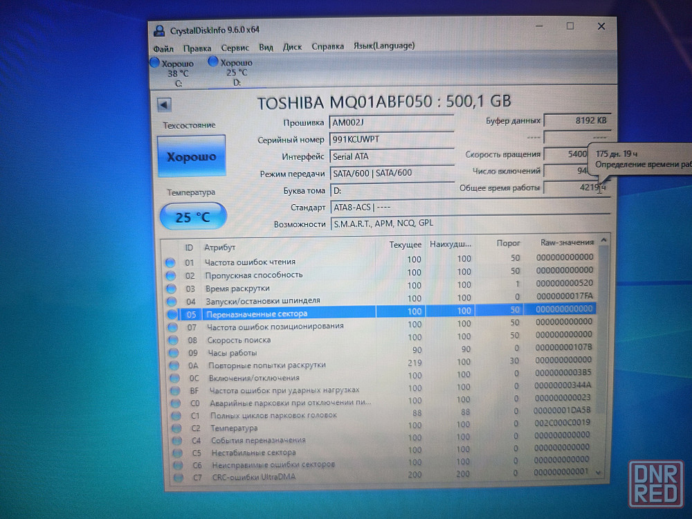Image resolution: width=692 pixels, height=519 pixels.
Task: Open the Справка menu
Action: pos(328,46)
